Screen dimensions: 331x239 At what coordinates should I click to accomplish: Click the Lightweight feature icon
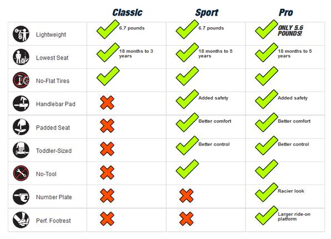tap(21, 34)
